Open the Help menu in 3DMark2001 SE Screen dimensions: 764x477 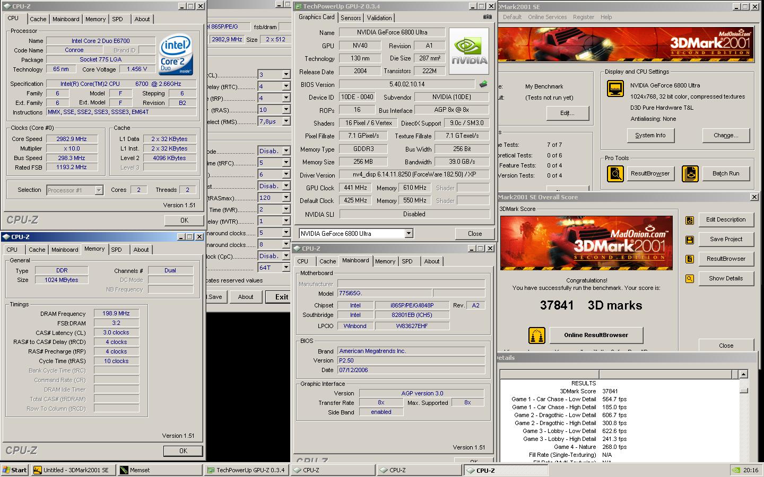click(x=606, y=17)
